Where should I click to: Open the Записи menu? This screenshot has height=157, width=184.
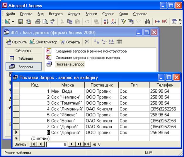[91, 14]
